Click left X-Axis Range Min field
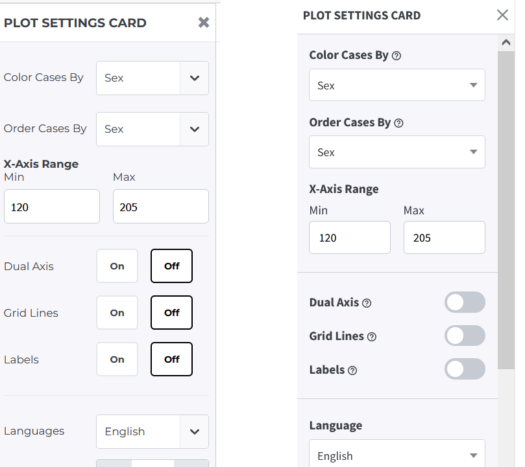The width and height of the screenshot is (525, 467). [52, 207]
